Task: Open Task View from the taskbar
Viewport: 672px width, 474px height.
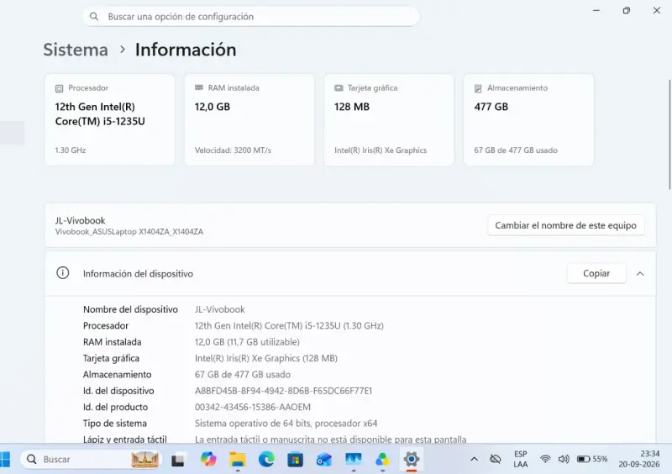Action: click(x=178, y=460)
